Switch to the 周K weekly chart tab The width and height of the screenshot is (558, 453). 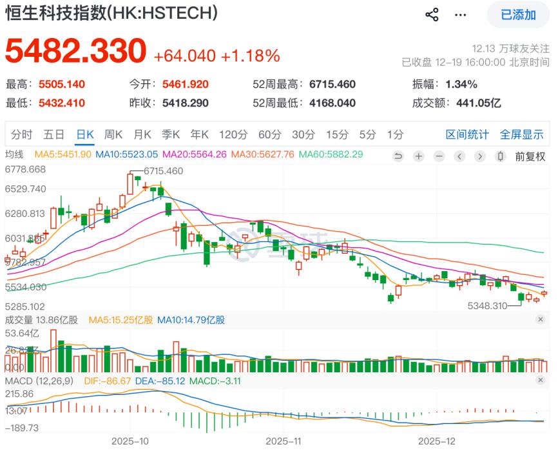(115, 136)
